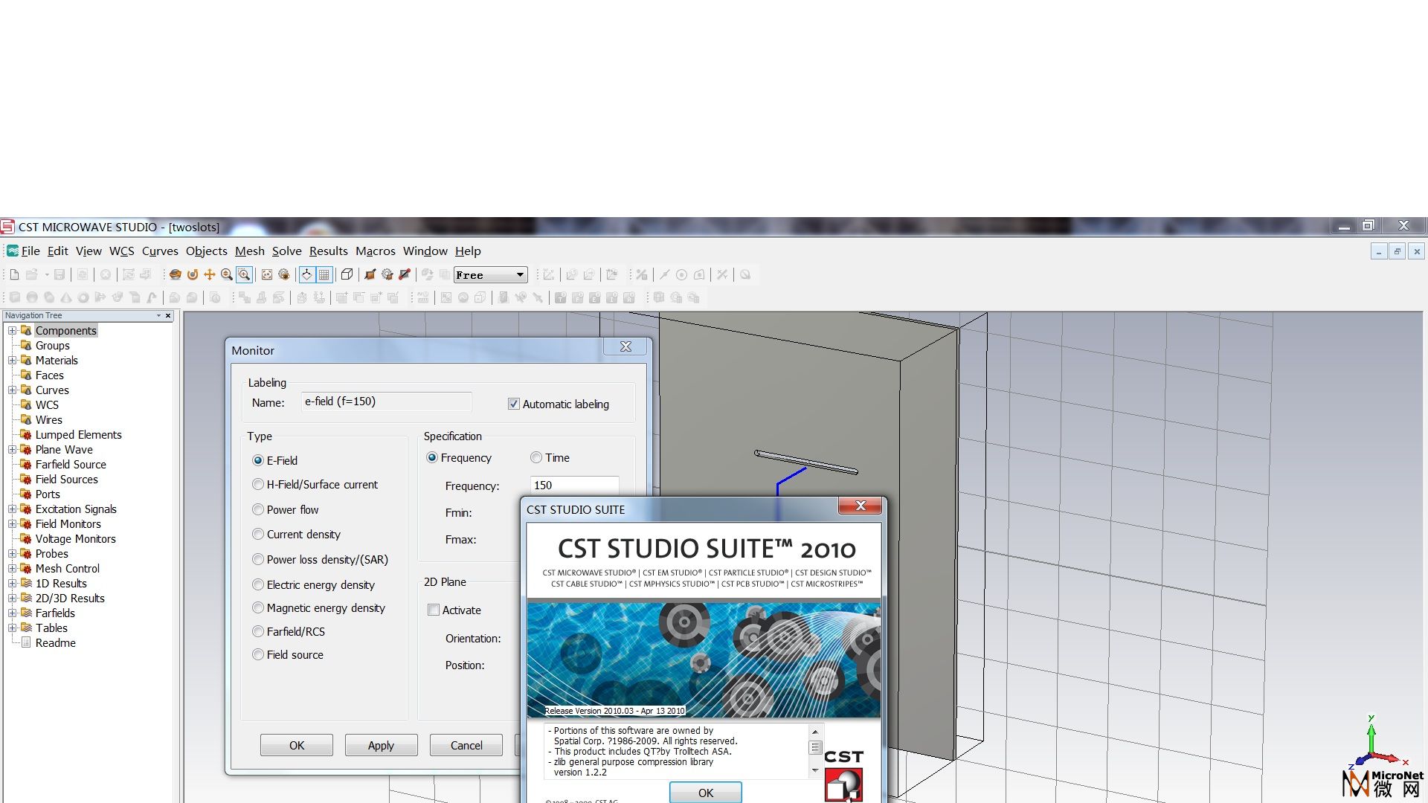Expand the Field Monitors node

click(x=12, y=524)
